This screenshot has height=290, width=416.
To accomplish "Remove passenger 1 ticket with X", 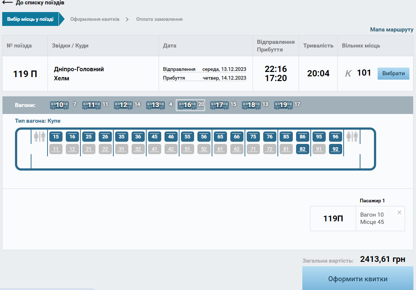I will click(399, 213).
